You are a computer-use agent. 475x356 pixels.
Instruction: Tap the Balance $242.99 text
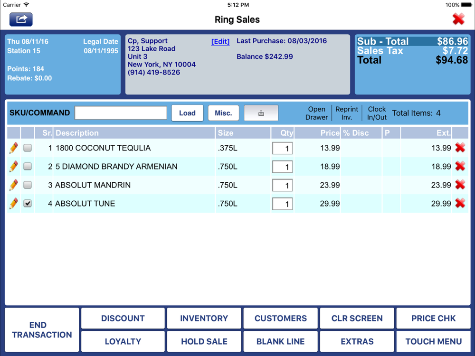click(x=265, y=56)
